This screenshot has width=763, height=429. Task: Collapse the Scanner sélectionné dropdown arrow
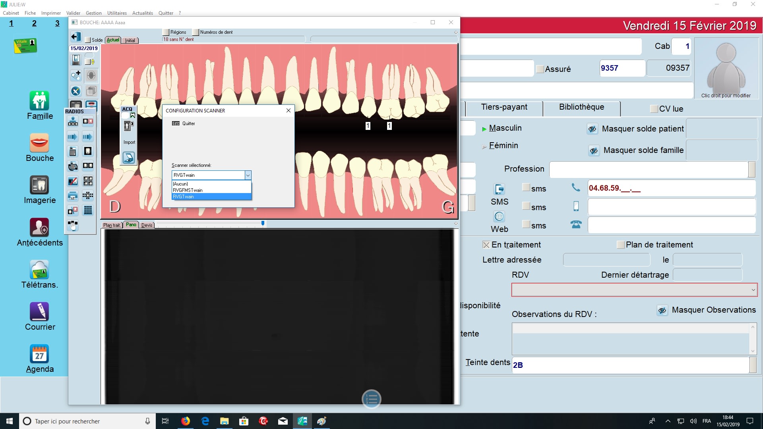pos(248,175)
